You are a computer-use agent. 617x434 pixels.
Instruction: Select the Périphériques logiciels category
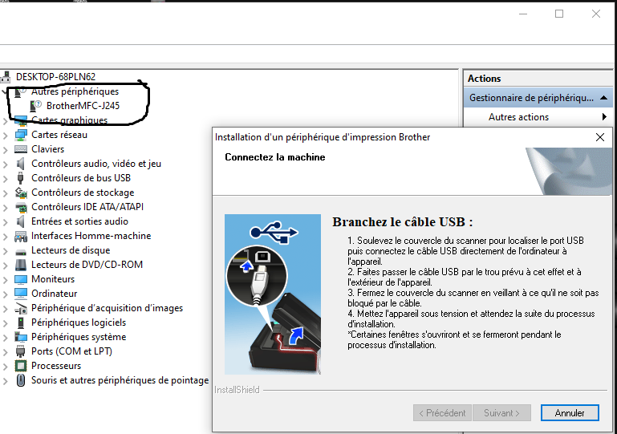tap(79, 322)
